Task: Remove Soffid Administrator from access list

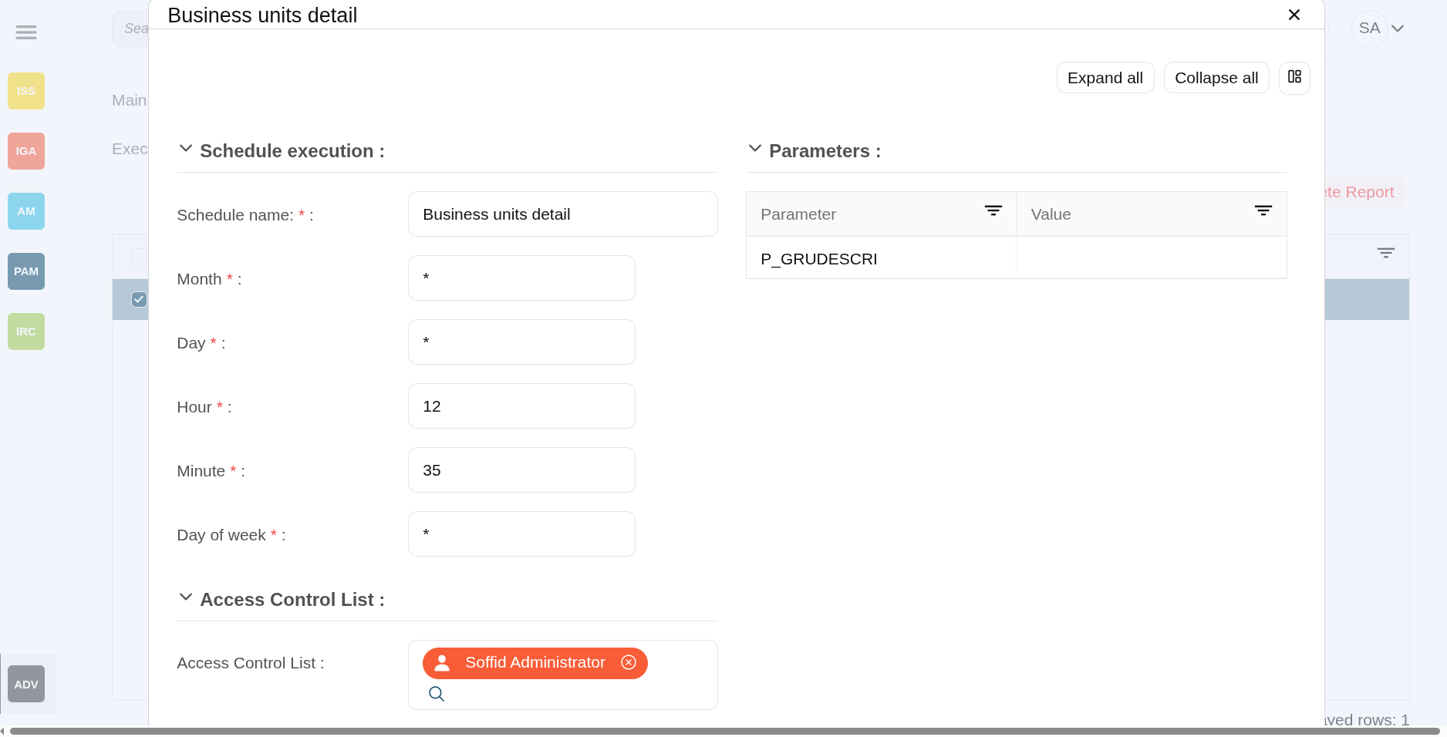Action: pyautogui.click(x=629, y=663)
